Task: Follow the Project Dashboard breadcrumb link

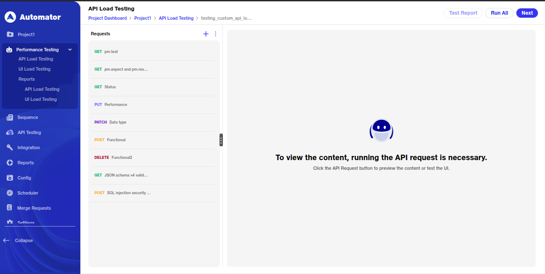Action: (x=107, y=18)
